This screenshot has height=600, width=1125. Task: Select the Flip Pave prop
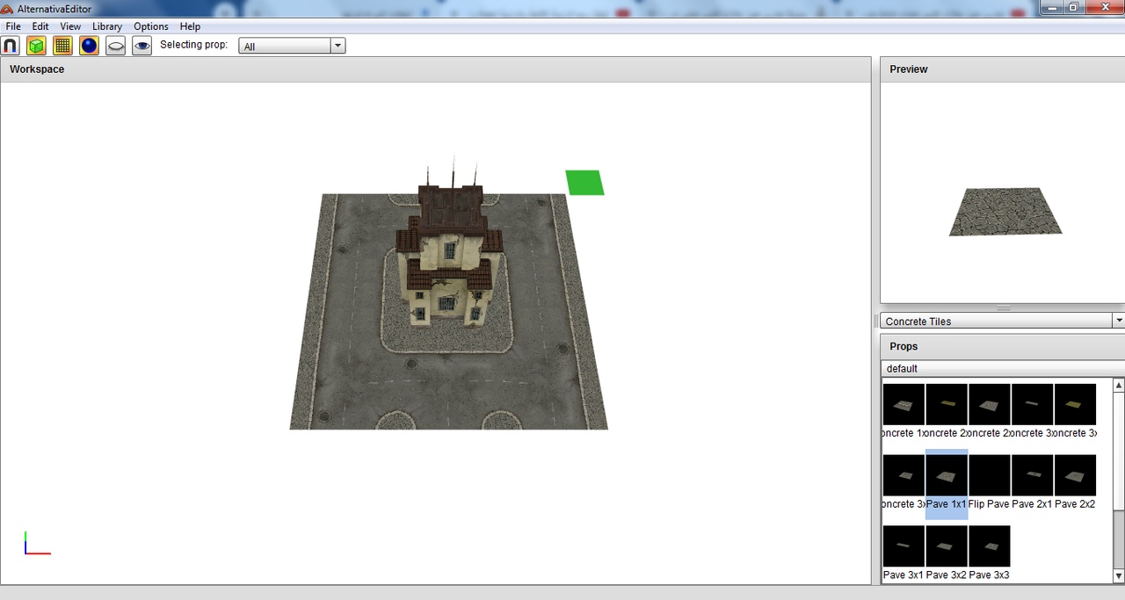pos(990,482)
